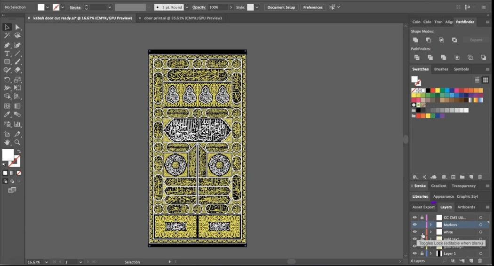Image resolution: width=494 pixels, height=266 pixels.
Task: Pick the Eyedropper tool
Action: [7, 114]
